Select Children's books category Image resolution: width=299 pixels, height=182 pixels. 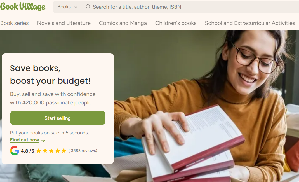[x=176, y=23]
